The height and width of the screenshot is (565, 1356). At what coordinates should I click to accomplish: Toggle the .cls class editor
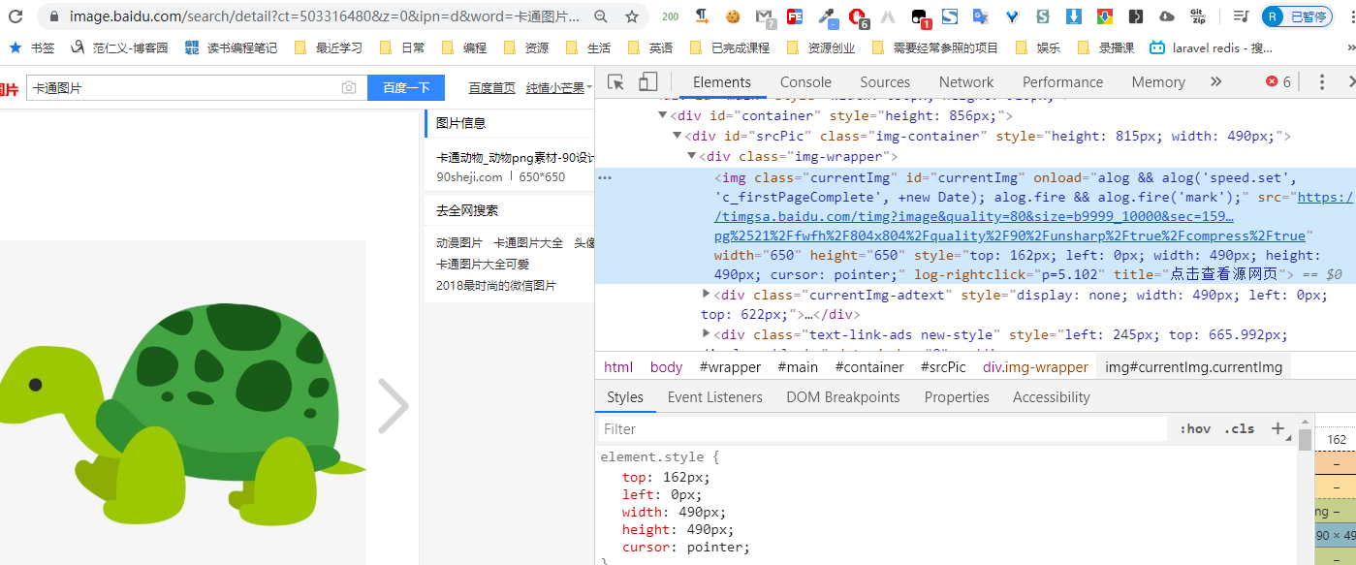[1240, 428]
